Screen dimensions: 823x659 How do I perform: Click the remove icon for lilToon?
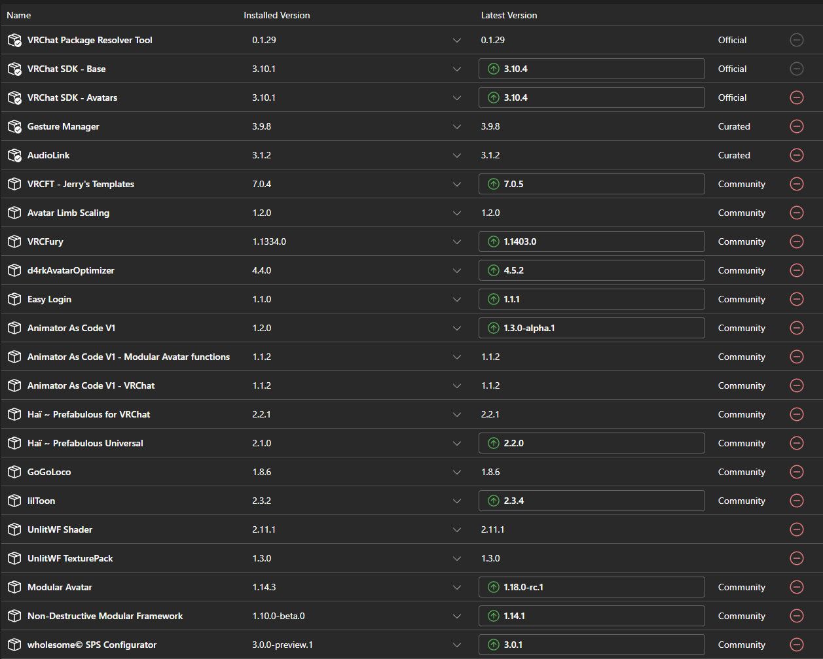click(x=797, y=501)
